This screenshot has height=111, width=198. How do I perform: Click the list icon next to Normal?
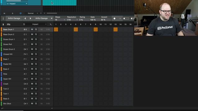[x=41, y=13]
